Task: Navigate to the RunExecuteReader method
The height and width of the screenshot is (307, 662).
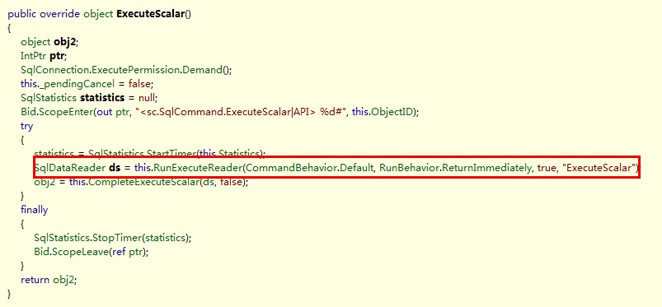Action: coord(198,168)
